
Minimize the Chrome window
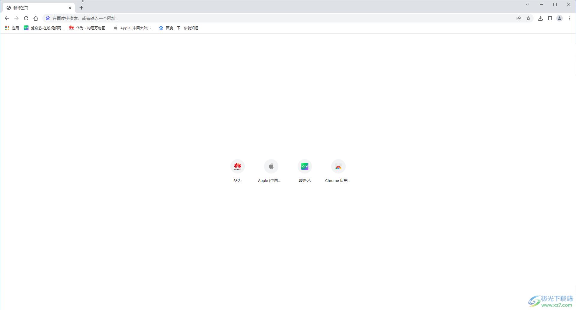pos(541,4)
